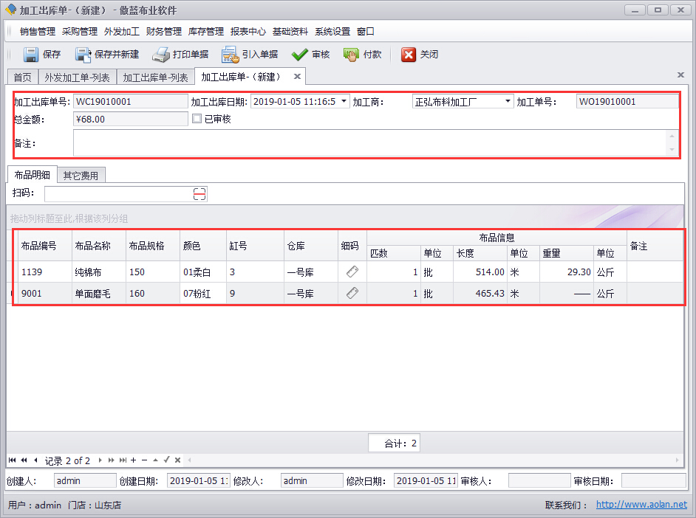The image size is (696, 518).
Task: Switch to the 外发加工单-列表 tab
Action: pyautogui.click(x=78, y=77)
